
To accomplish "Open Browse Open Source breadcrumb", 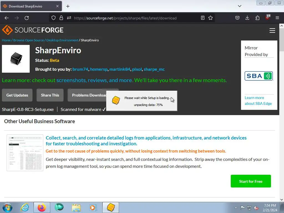I will 29,40.
